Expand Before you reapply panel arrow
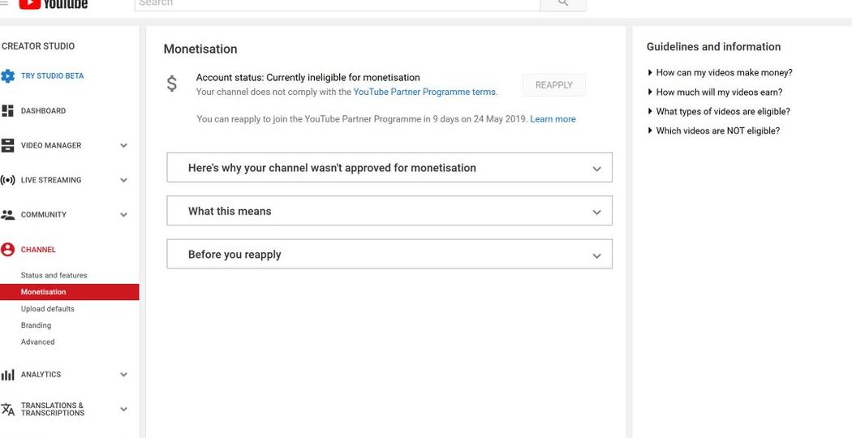Screen dimensions: 852x438 (x=596, y=255)
